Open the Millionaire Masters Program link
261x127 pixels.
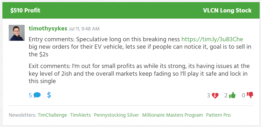(x=172, y=115)
